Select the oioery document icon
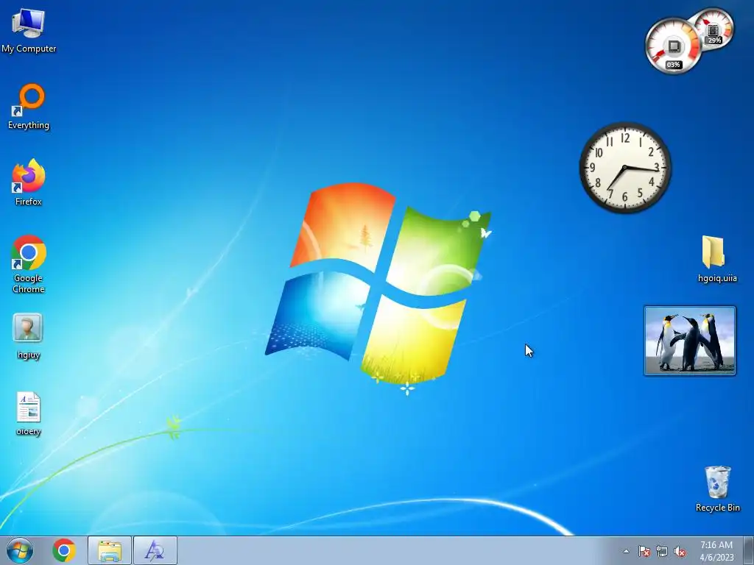The height and width of the screenshot is (565, 754). pos(29,413)
